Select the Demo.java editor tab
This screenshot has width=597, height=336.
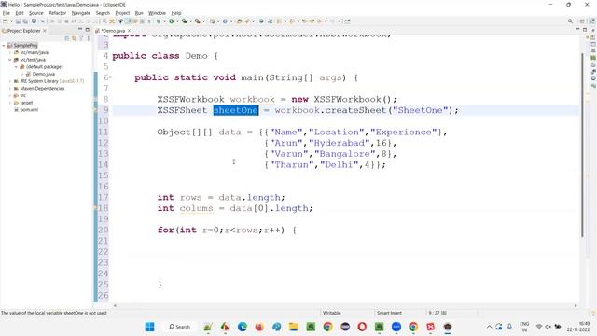(113, 31)
